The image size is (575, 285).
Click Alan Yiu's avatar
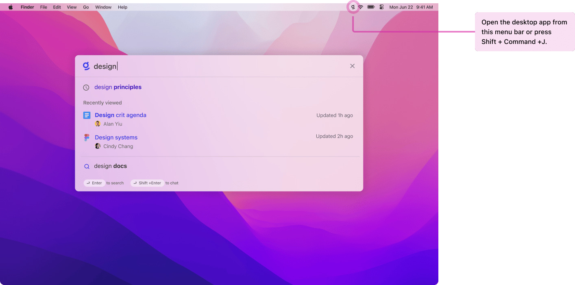pos(98,124)
